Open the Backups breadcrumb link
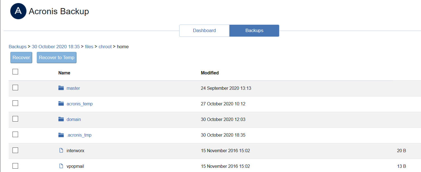The height and width of the screenshot is (172, 421). click(x=17, y=47)
